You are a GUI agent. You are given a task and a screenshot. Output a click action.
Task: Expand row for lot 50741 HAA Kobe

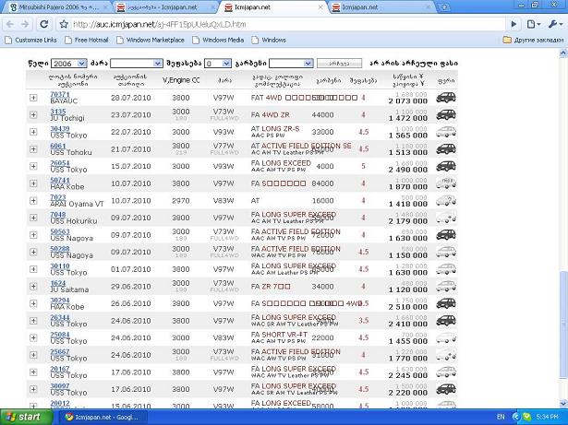point(33,183)
